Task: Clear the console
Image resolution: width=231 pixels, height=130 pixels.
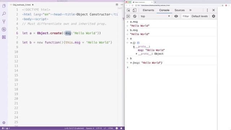Action: point(135,16)
